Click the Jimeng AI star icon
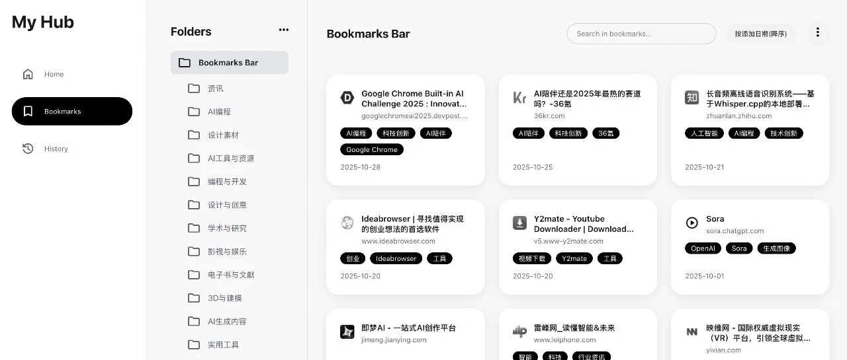The width and height of the screenshot is (847, 360). pyautogui.click(x=347, y=332)
